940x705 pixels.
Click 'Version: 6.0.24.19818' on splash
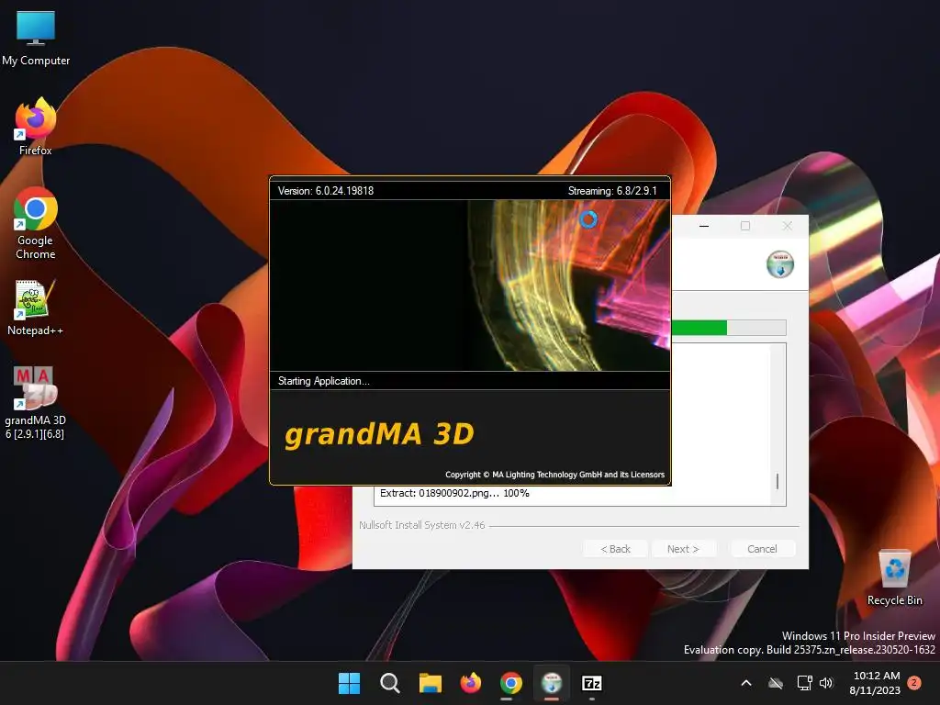[326, 191]
